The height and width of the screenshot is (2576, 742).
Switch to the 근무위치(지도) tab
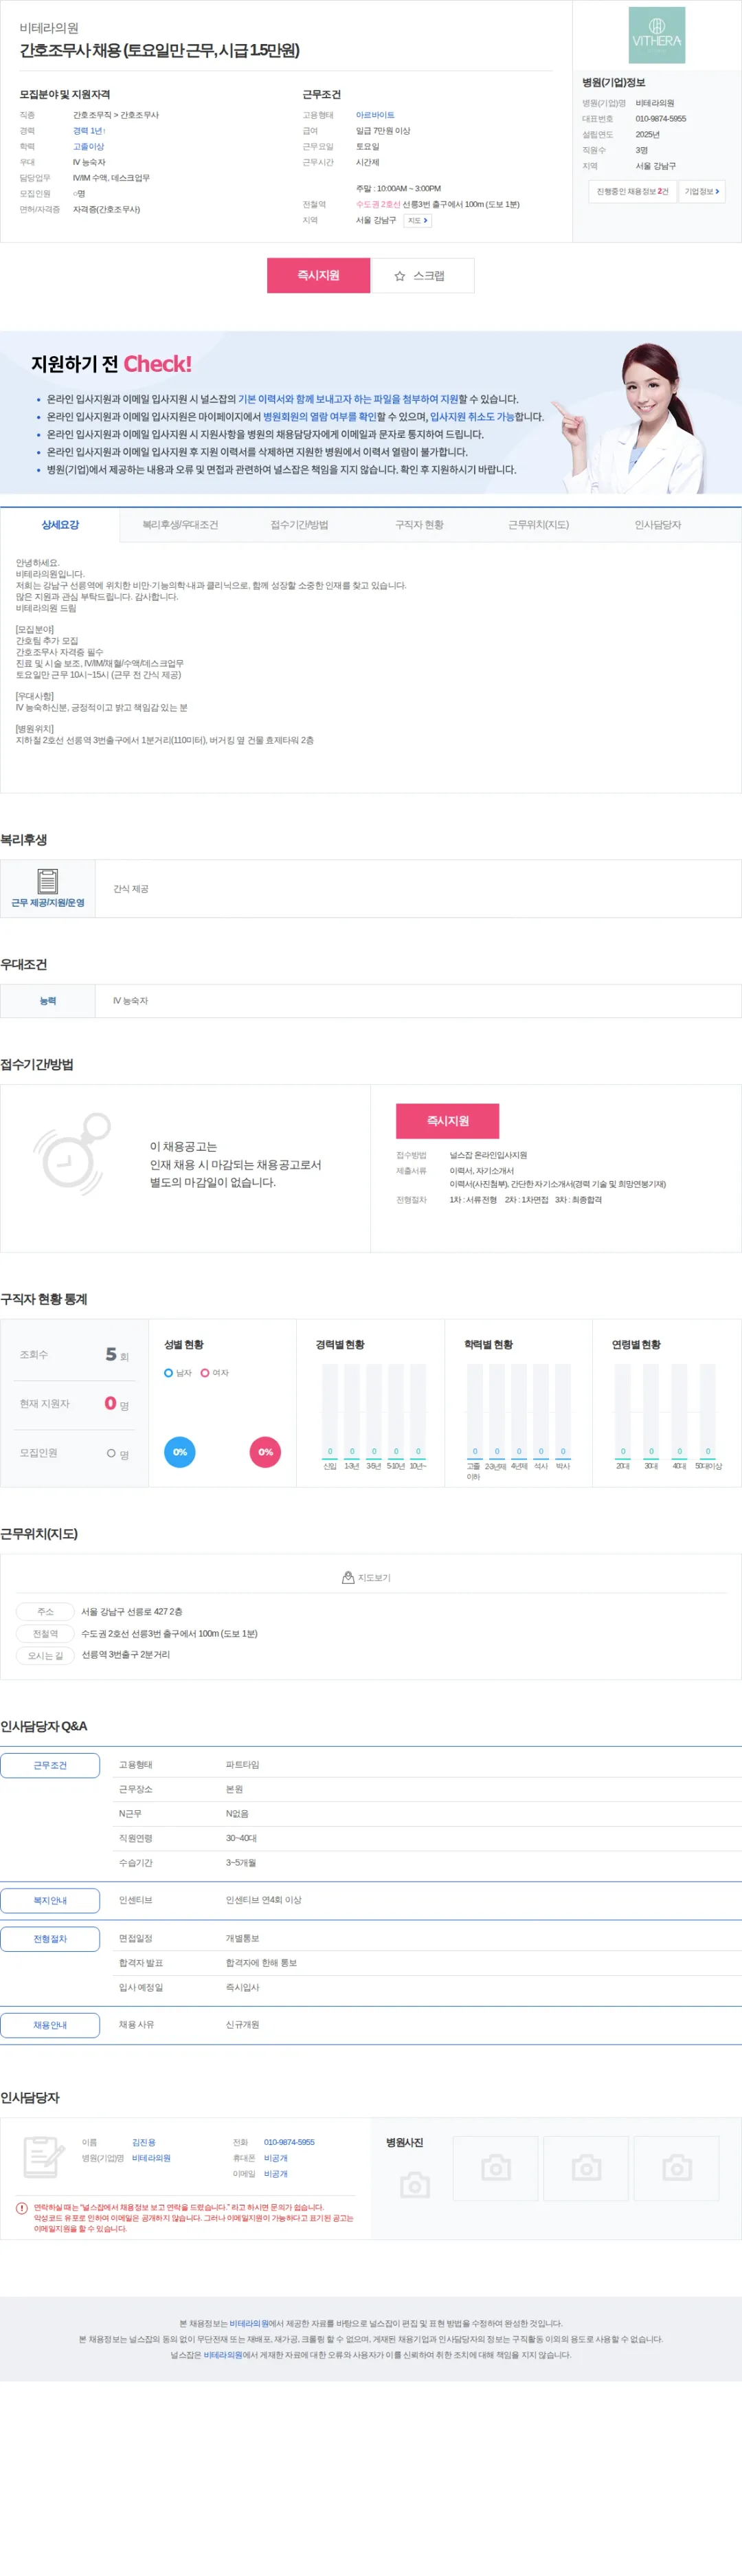click(538, 525)
